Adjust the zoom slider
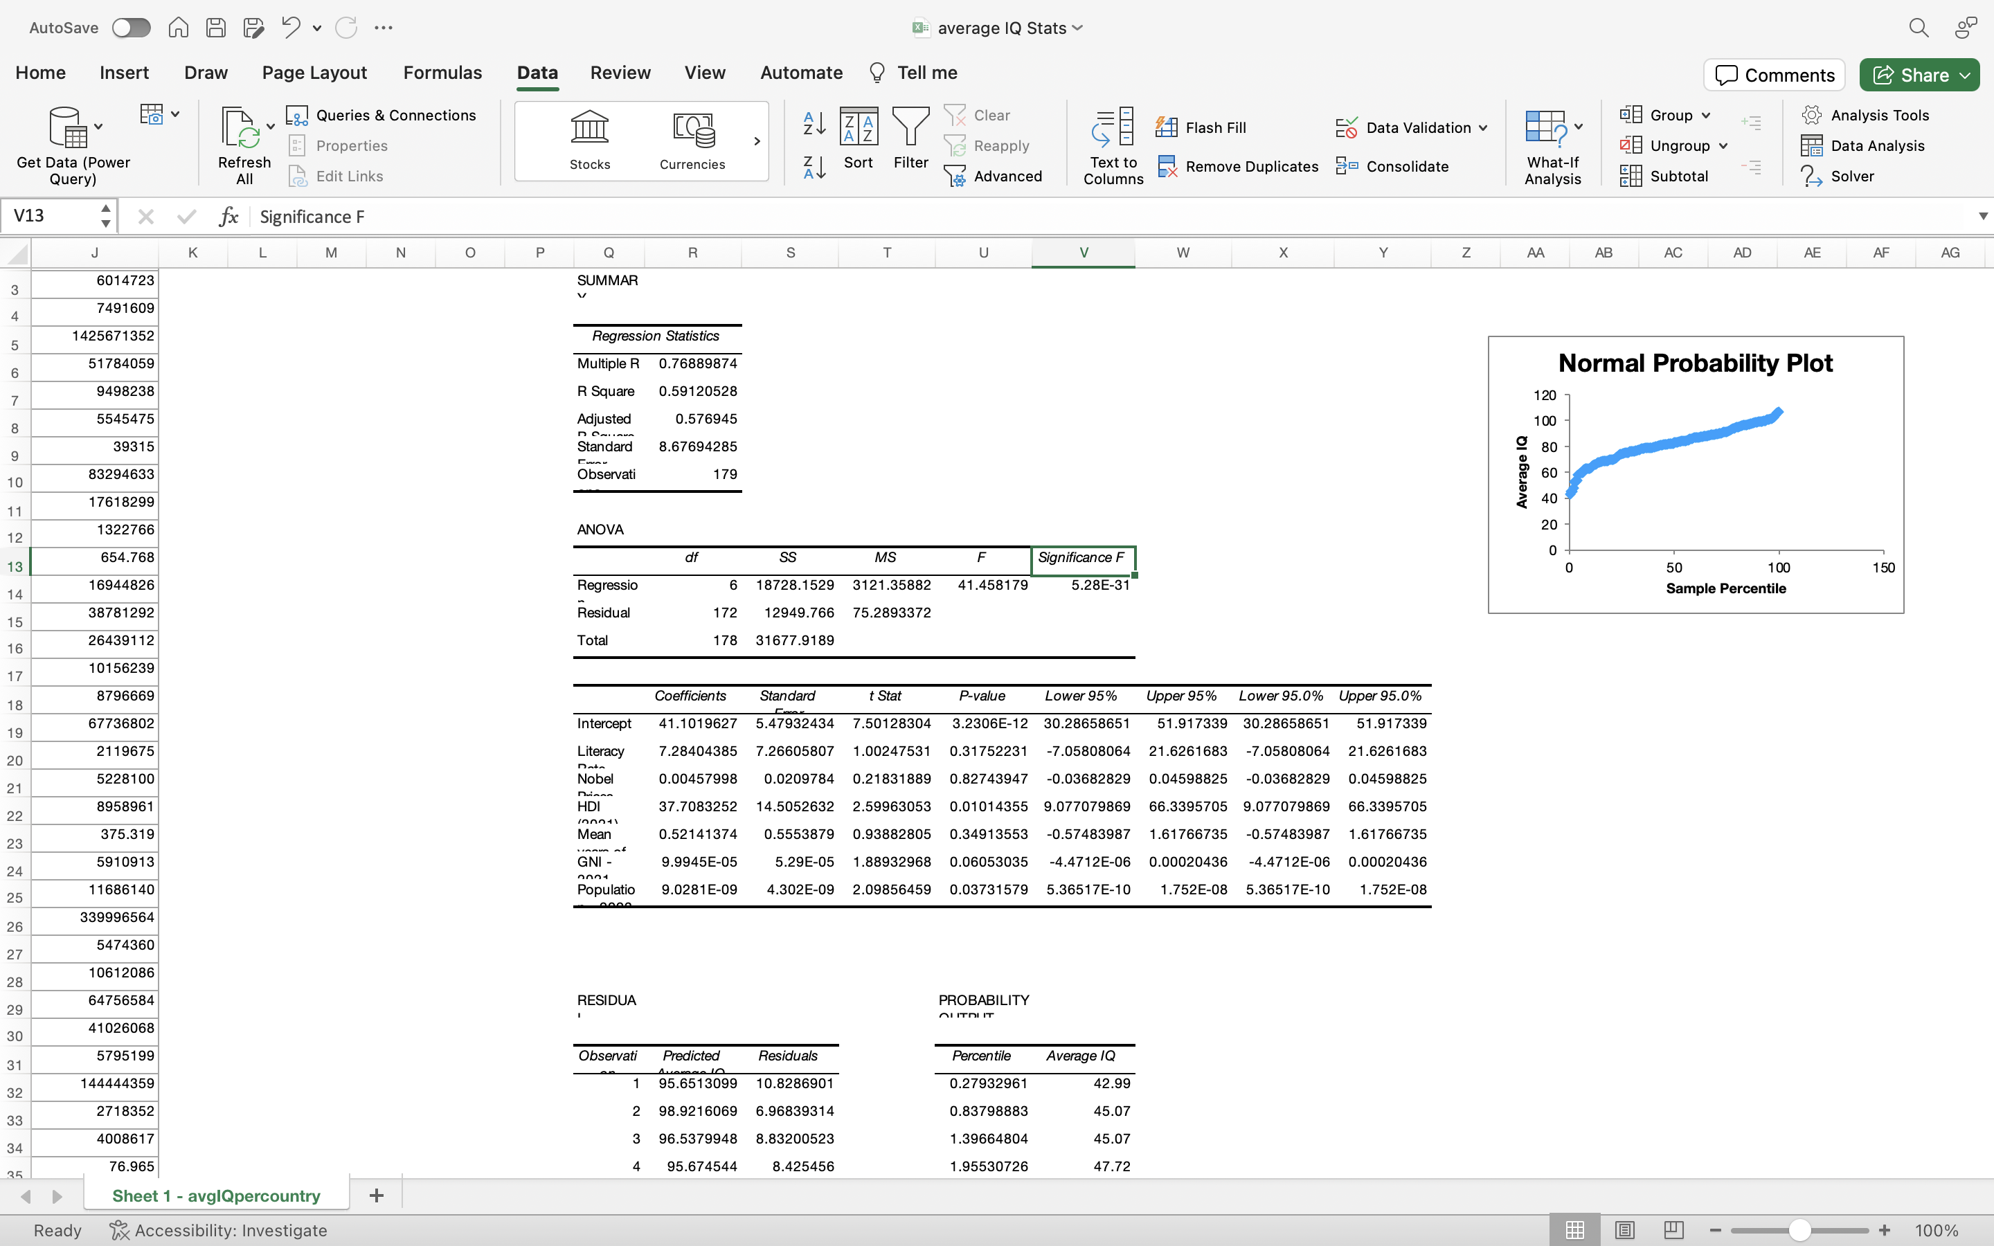 pos(1799,1229)
